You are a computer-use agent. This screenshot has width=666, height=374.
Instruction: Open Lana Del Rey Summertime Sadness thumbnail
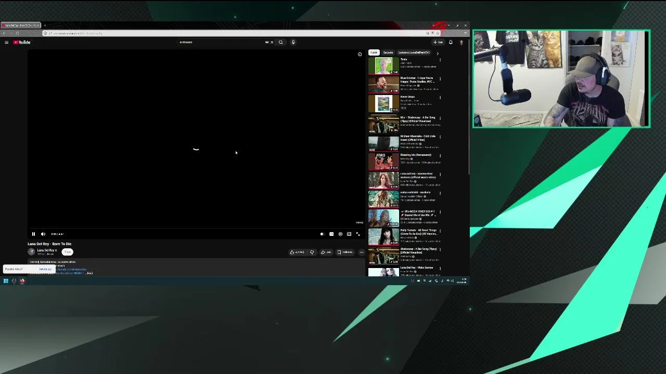tap(383, 180)
